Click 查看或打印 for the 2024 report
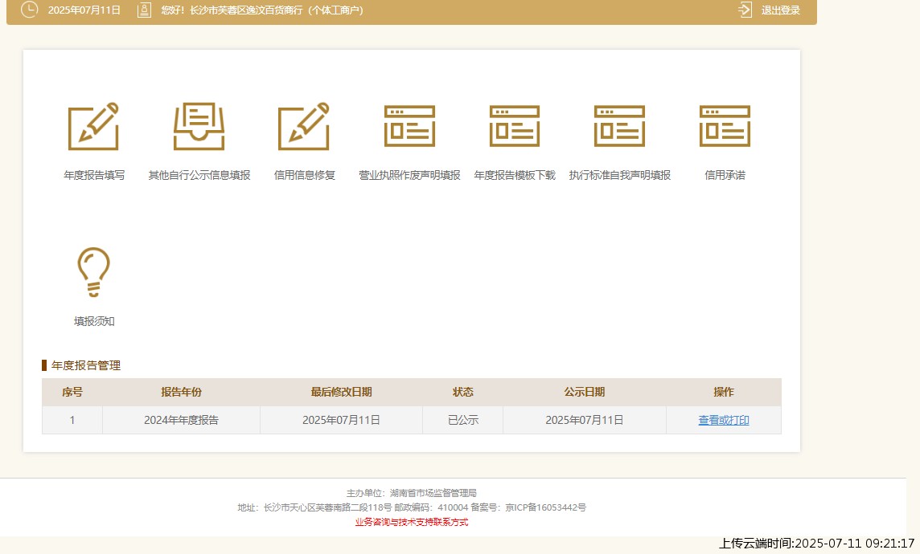920x554 pixels. pyautogui.click(x=724, y=420)
